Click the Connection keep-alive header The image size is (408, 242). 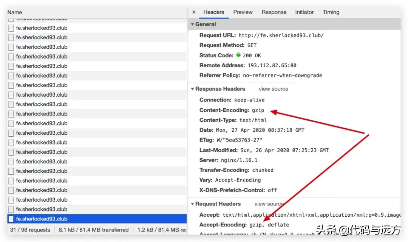232,100
